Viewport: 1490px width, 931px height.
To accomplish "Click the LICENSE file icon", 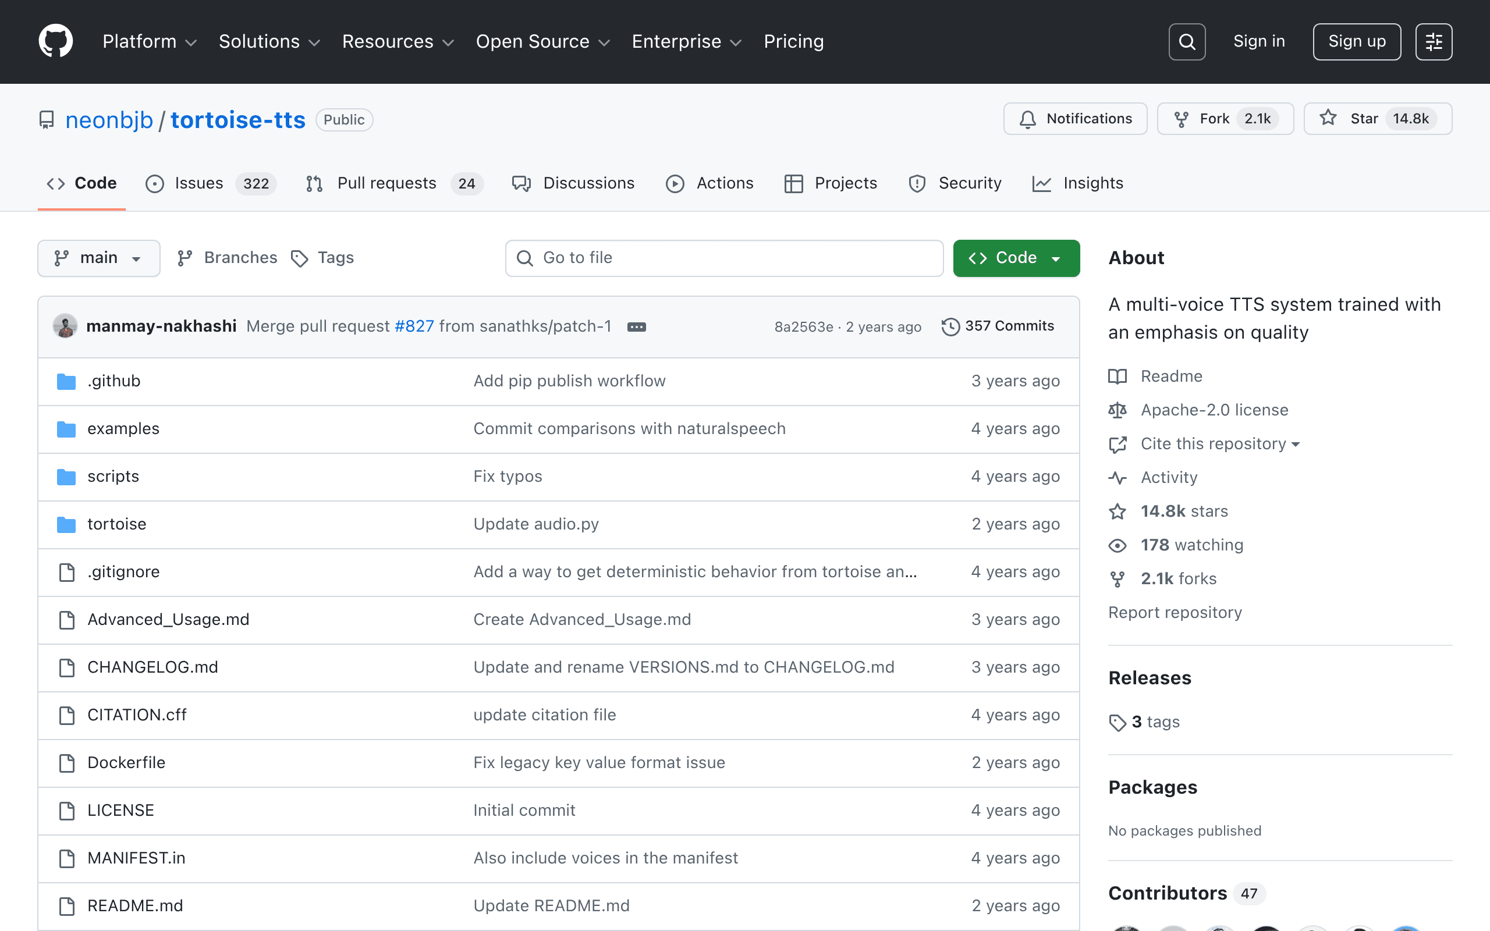I will 66,811.
